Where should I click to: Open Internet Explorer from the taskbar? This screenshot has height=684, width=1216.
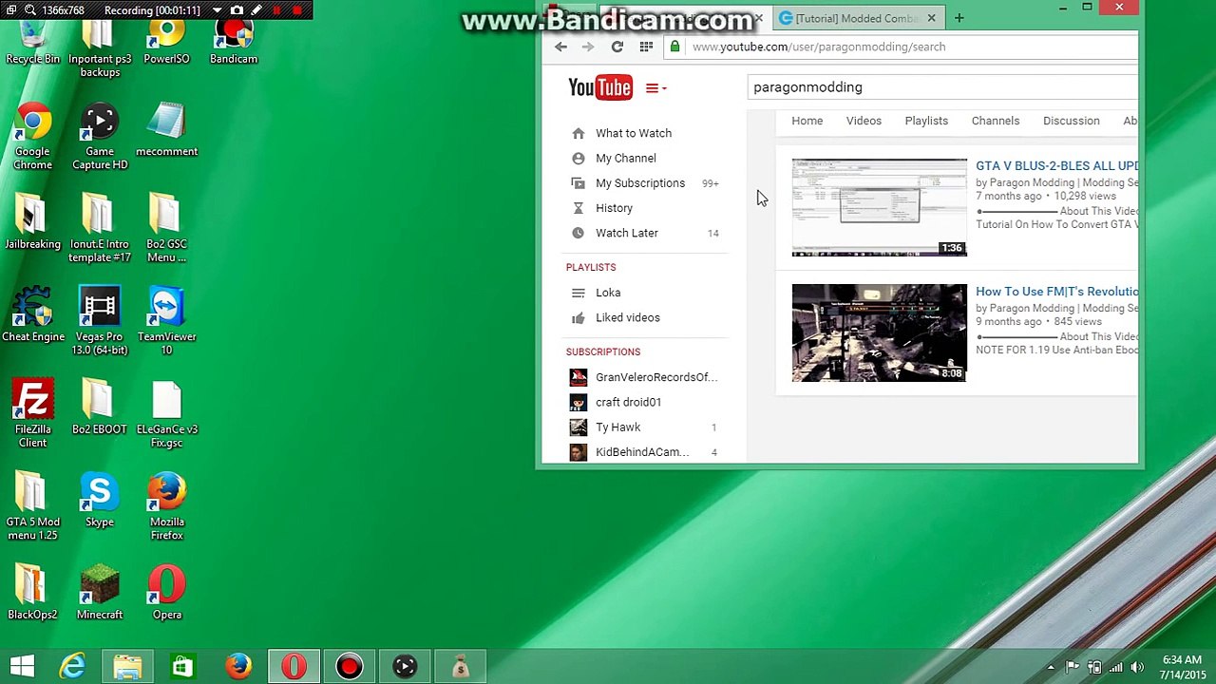click(73, 667)
